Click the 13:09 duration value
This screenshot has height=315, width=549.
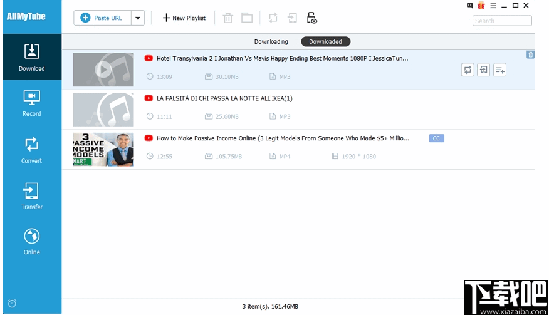164,76
